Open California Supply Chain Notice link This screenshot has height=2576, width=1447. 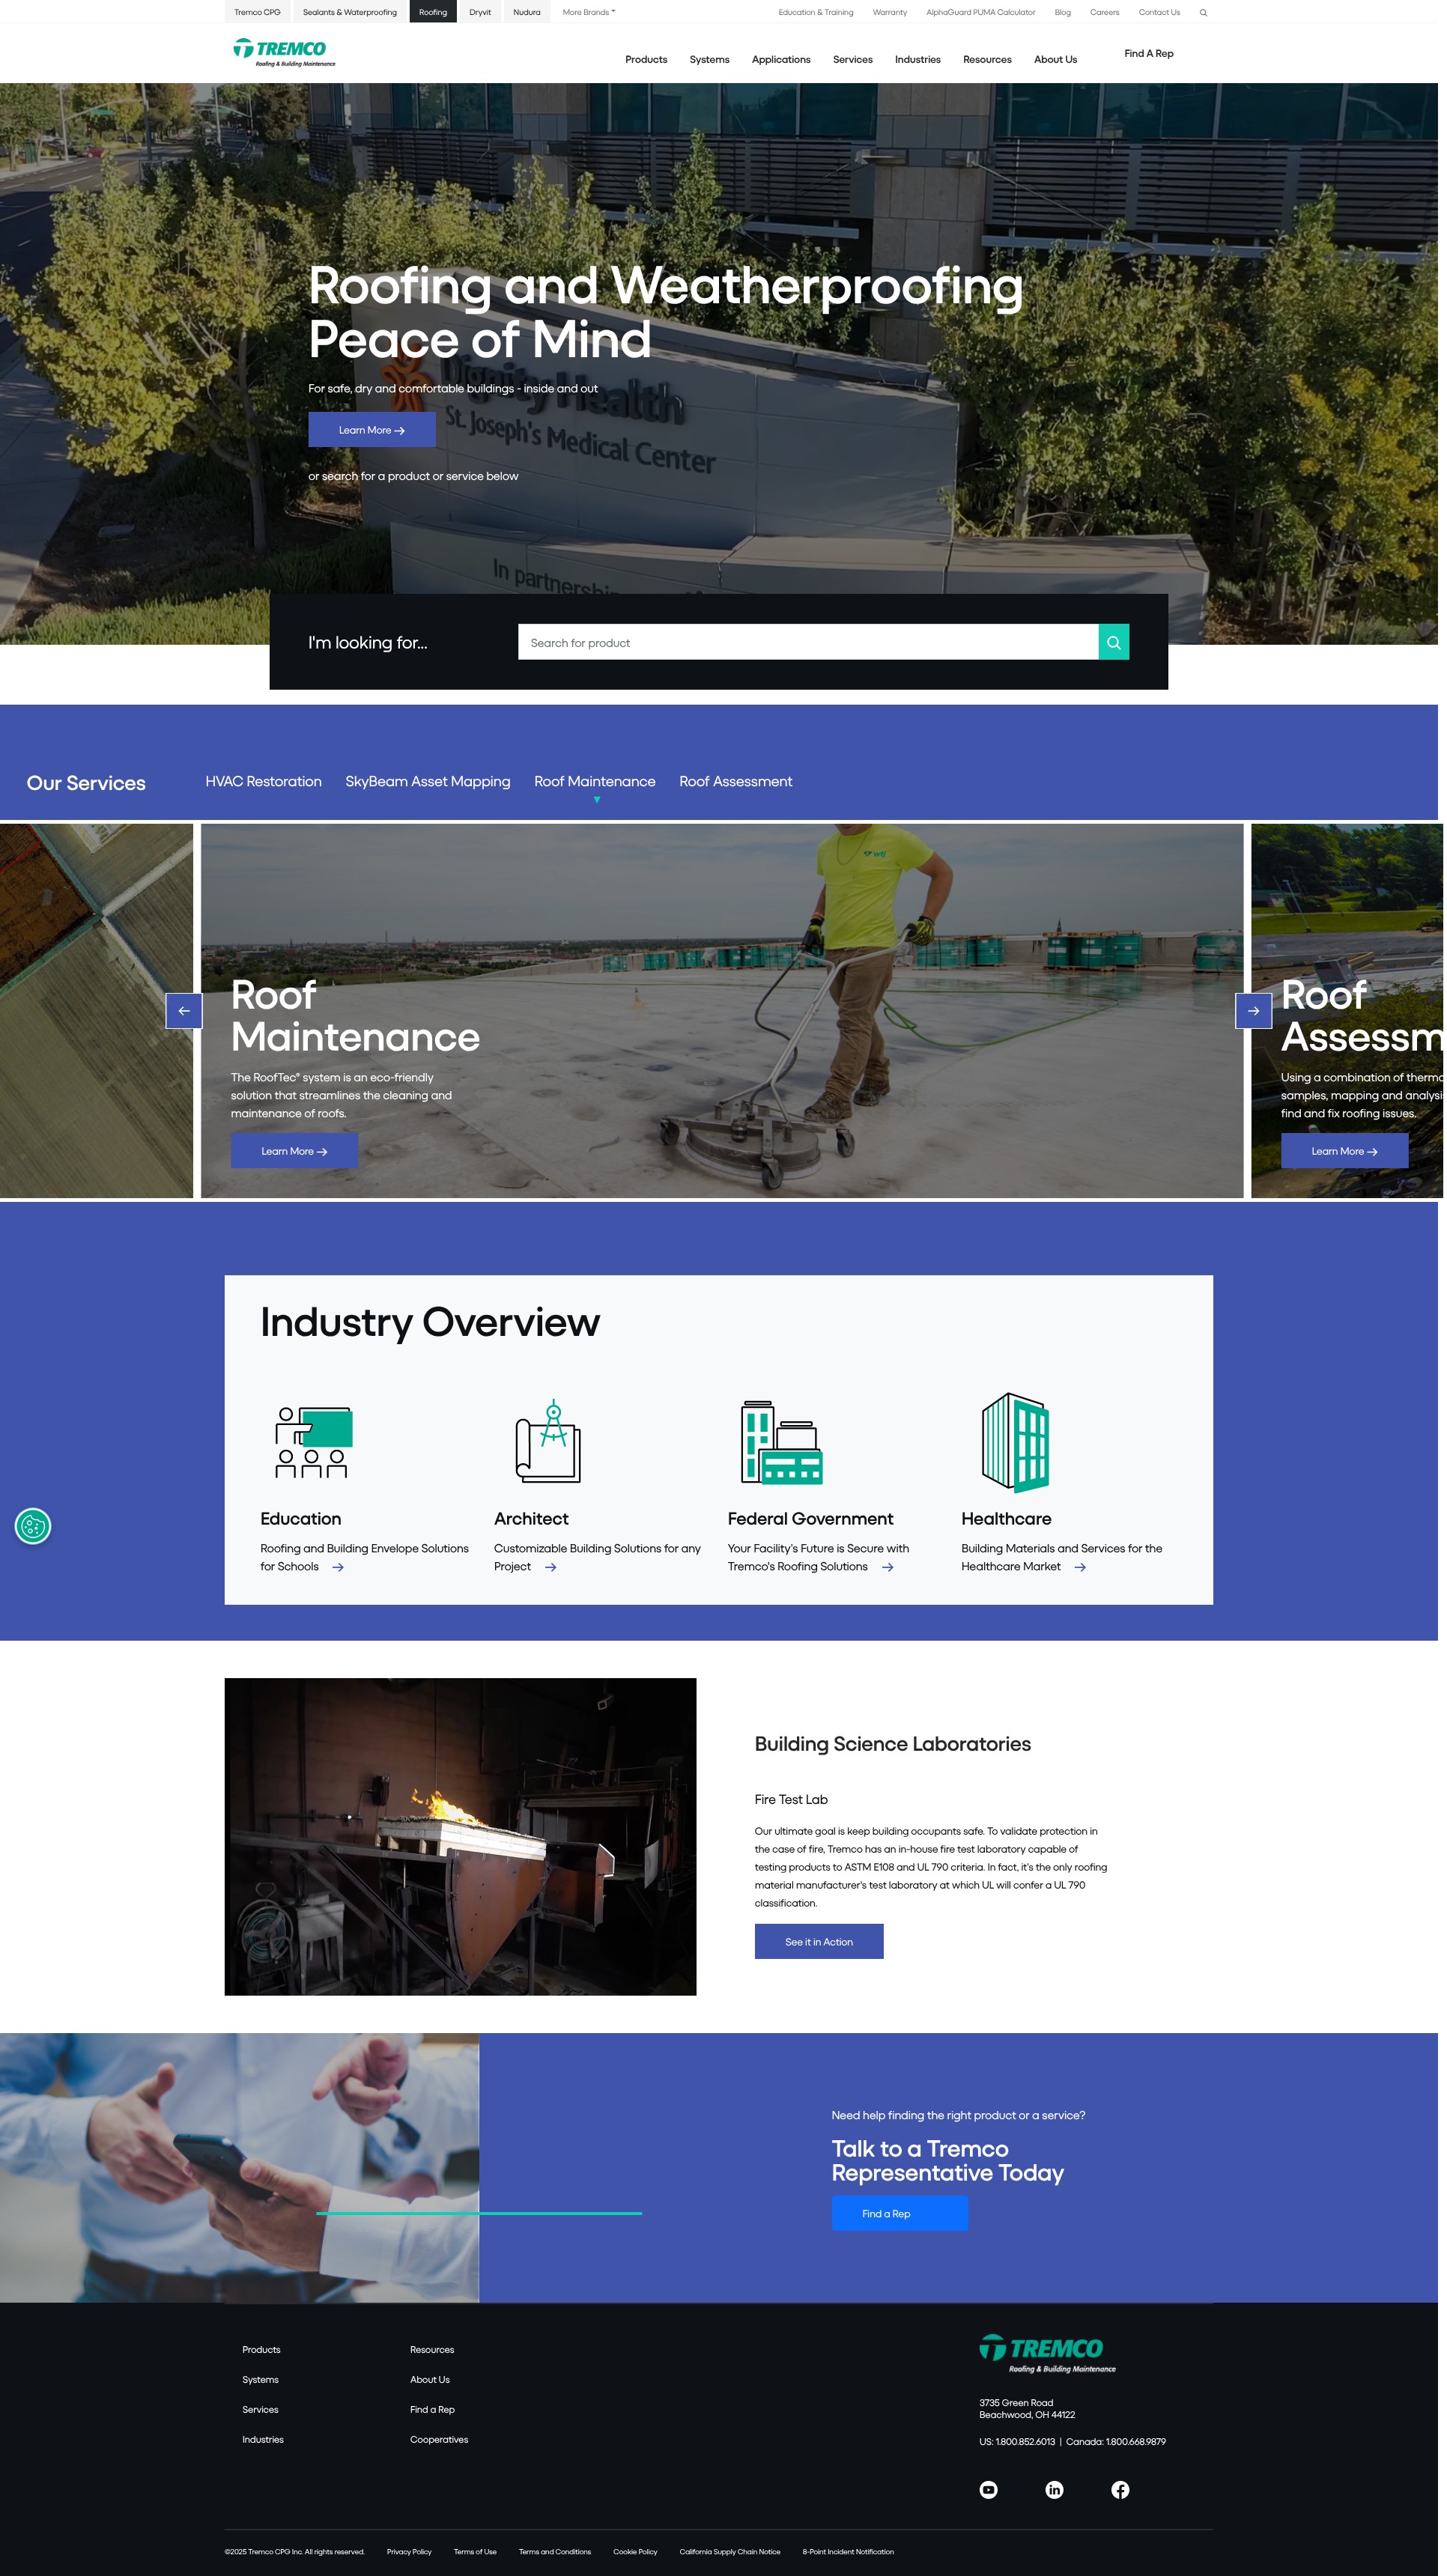(x=730, y=2552)
